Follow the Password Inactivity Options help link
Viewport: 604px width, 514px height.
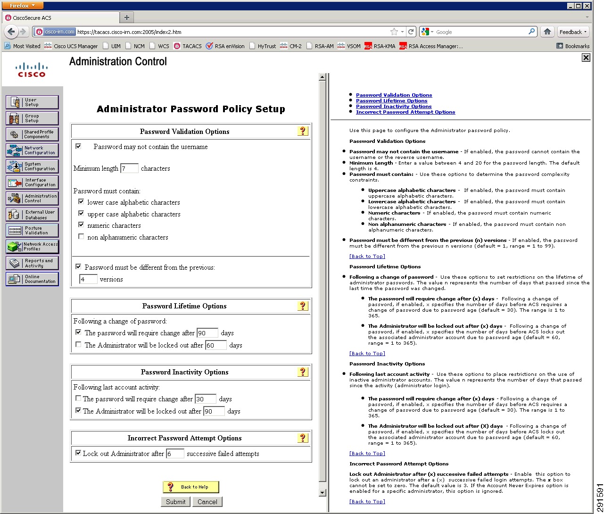(x=394, y=107)
